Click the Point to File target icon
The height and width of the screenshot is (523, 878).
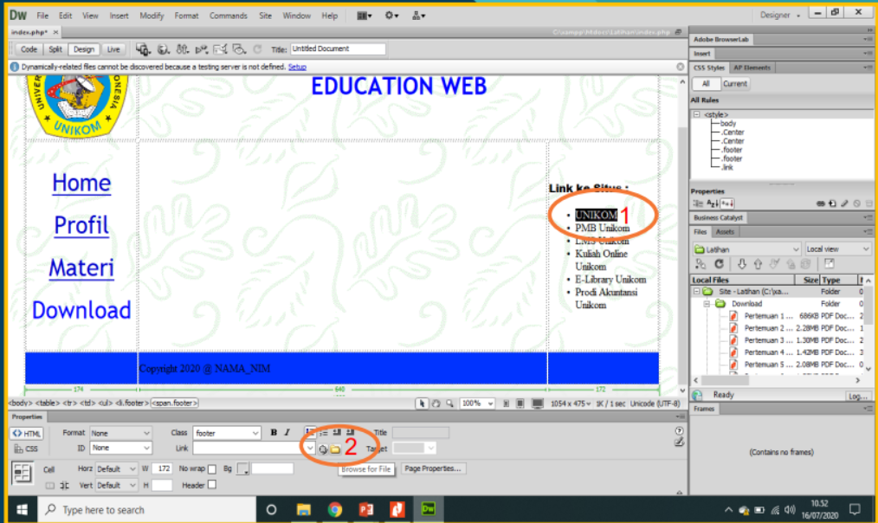pos(323,449)
